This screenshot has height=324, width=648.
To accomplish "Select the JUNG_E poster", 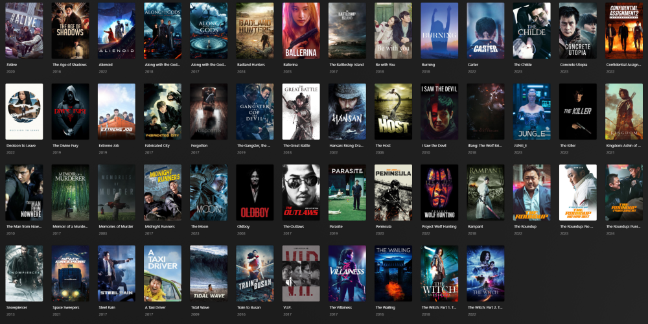I will (x=532, y=111).
